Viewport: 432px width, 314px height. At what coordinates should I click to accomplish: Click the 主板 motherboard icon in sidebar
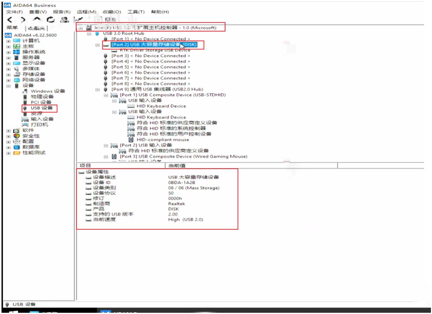click(x=17, y=46)
